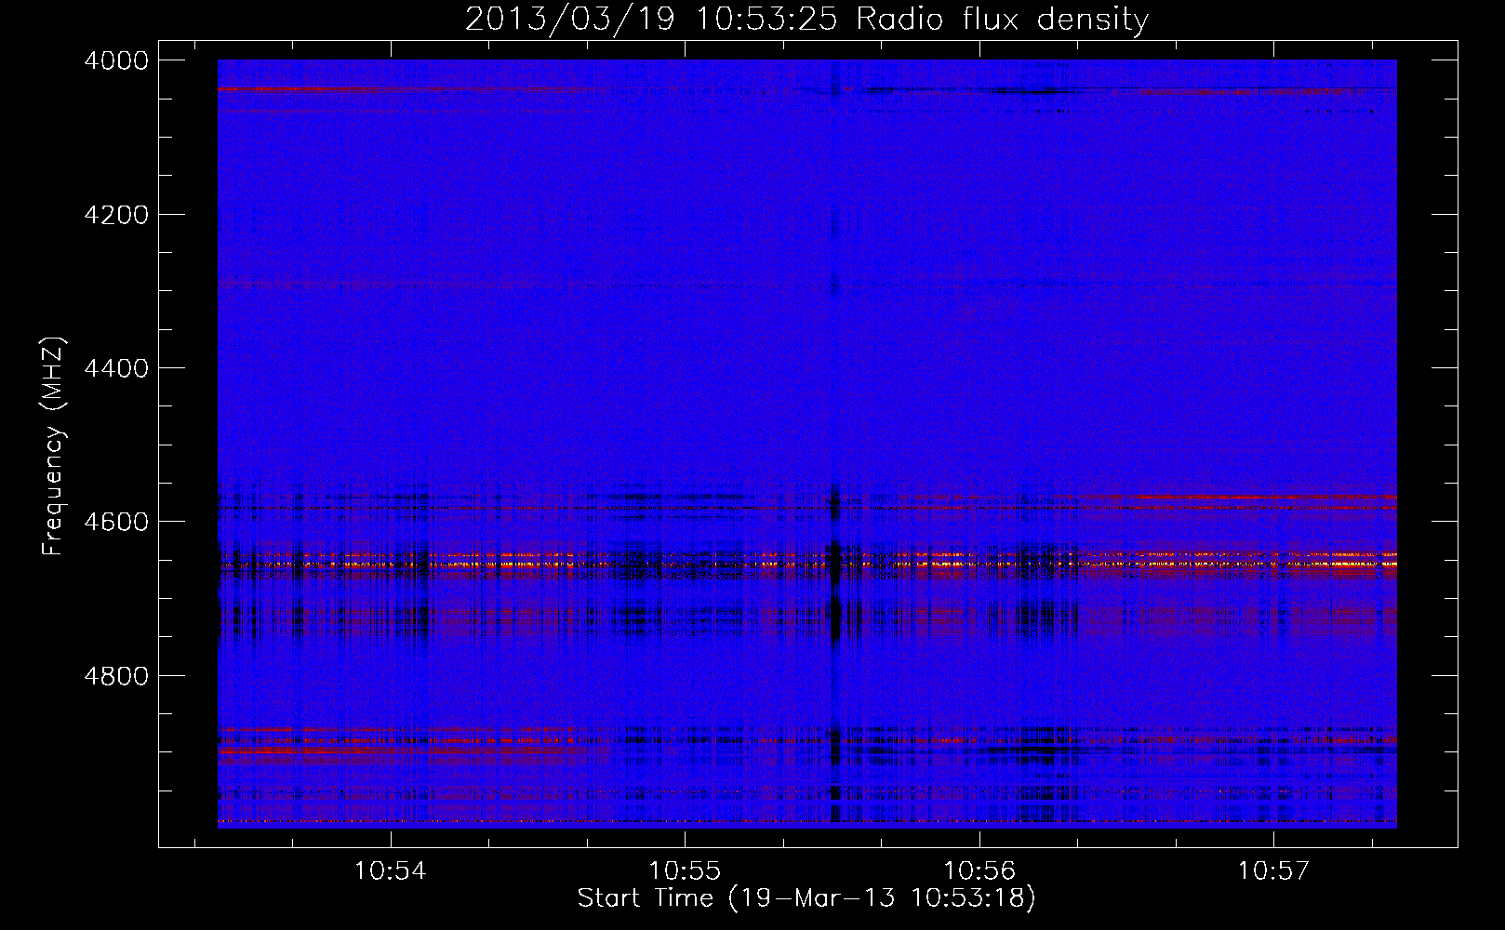This screenshot has height=930, width=1505.
Task: Click the 4400 frequency tick label
Action: tap(116, 368)
